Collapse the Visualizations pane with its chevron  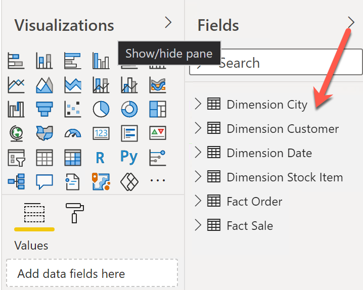pos(168,23)
